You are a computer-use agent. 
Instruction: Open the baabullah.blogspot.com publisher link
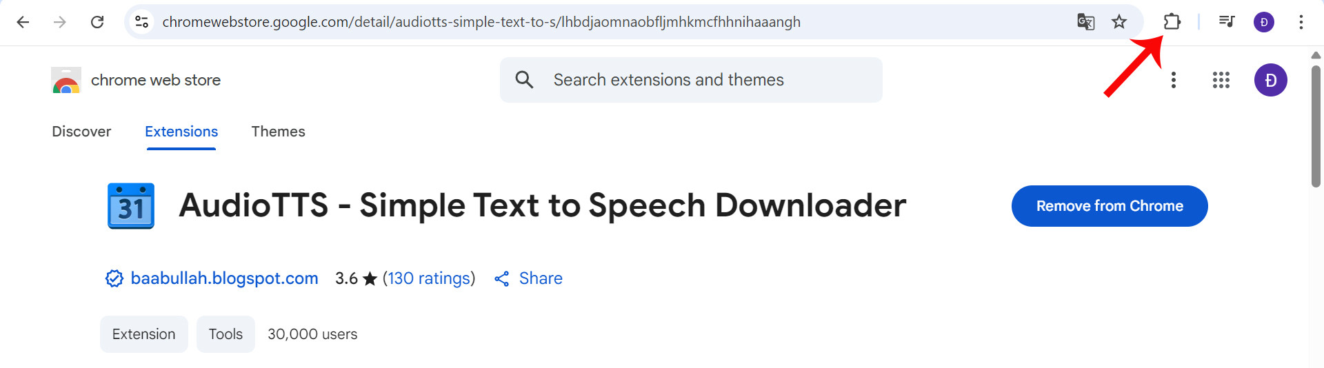(x=224, y=278)
